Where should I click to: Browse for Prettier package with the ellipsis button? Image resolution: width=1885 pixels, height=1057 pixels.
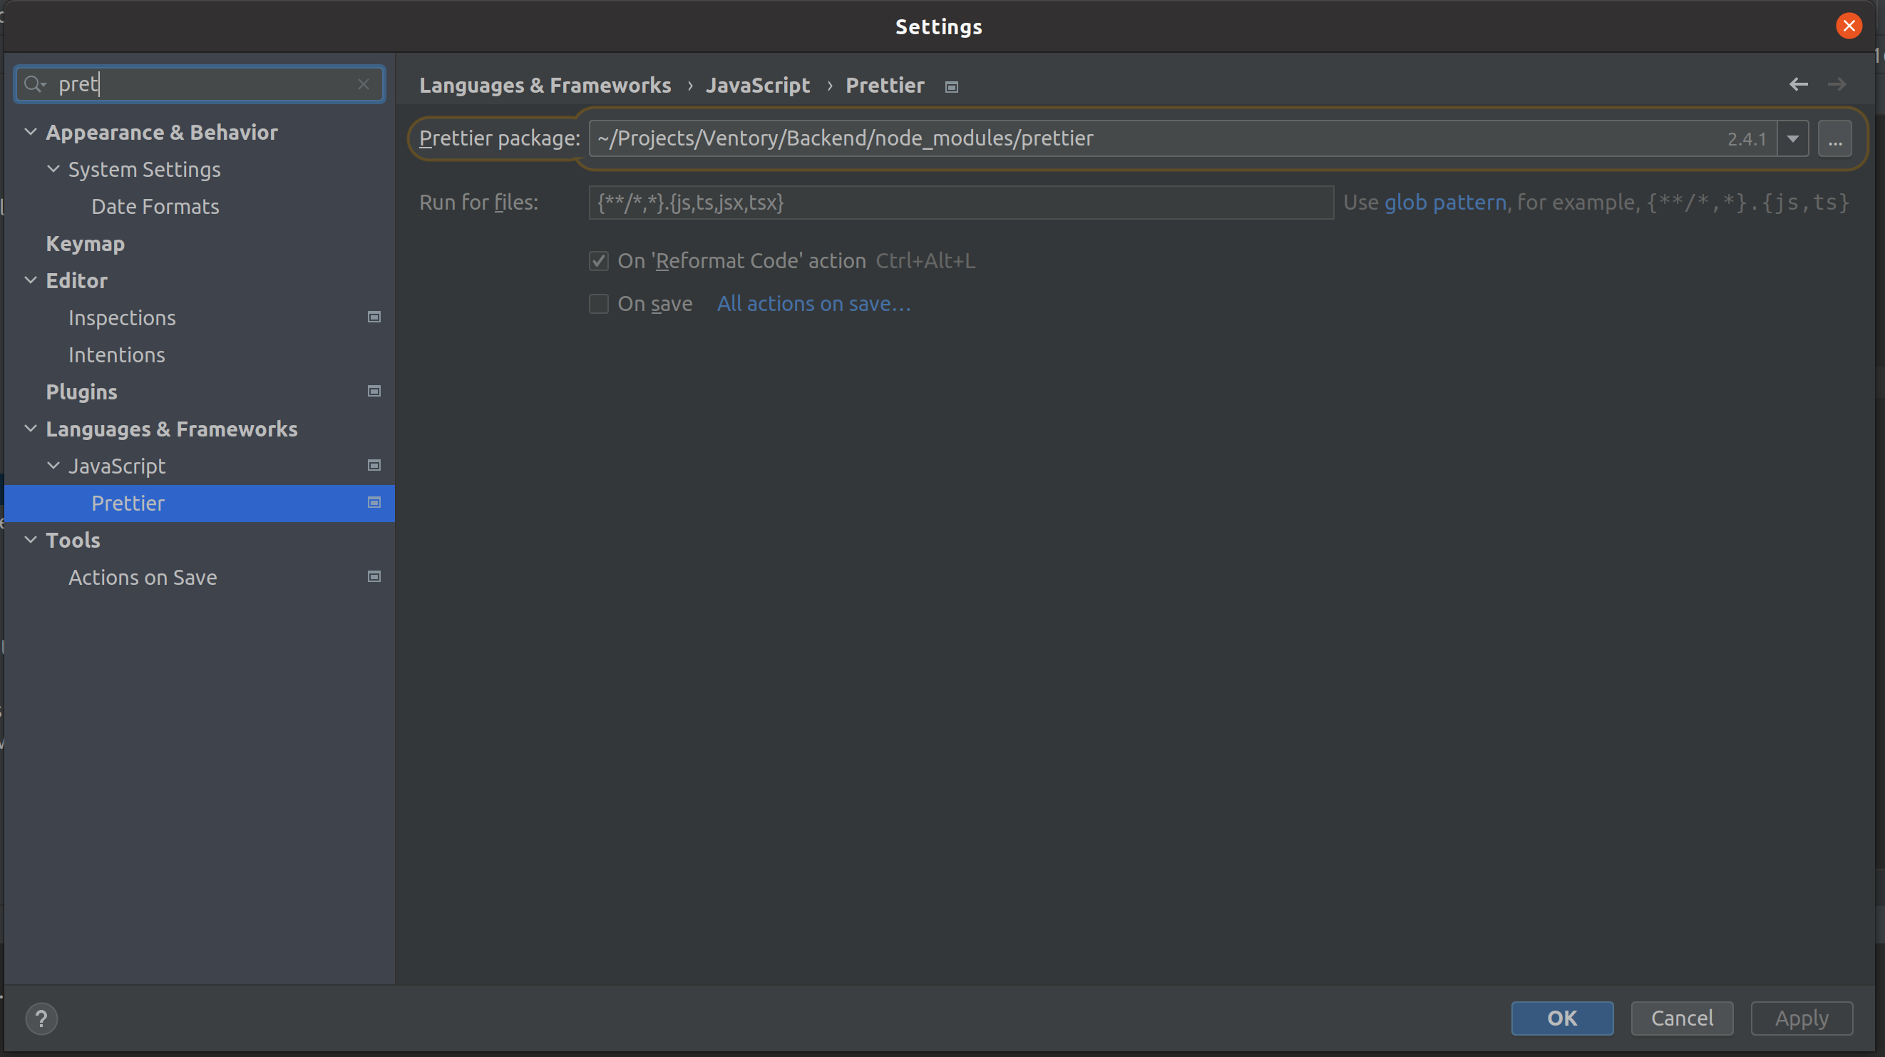tap(1835, 138)
